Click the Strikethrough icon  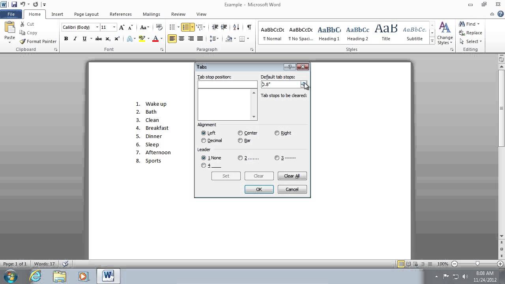tap(99, 39)
